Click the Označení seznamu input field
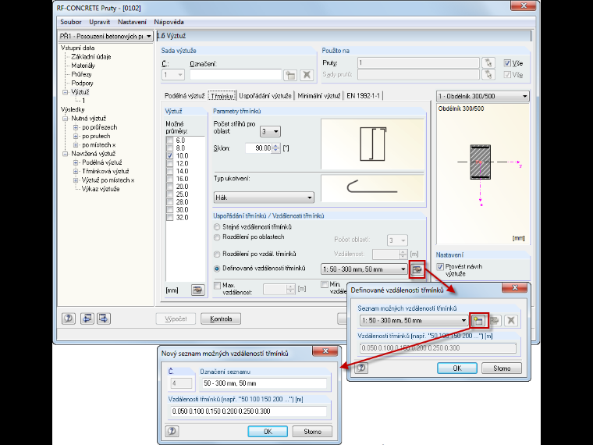Viewport: 593px width, 445px height. click(263, 383)
